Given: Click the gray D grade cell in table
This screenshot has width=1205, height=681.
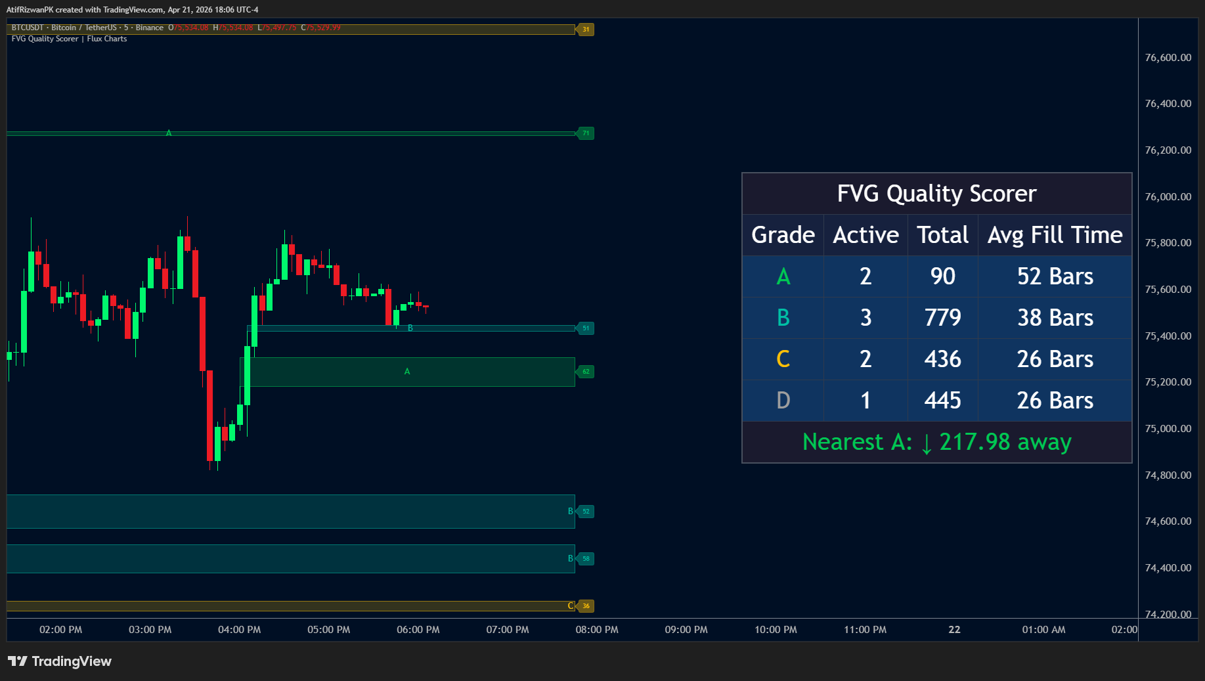Looking at the screenshot, I should (783, 401).
